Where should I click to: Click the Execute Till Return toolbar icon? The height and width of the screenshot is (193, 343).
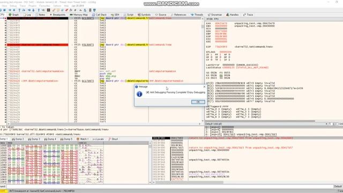[x=39, y=10]
